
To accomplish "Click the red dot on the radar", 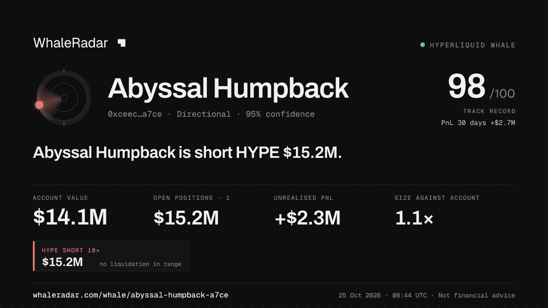I will (x=39, y=105).
